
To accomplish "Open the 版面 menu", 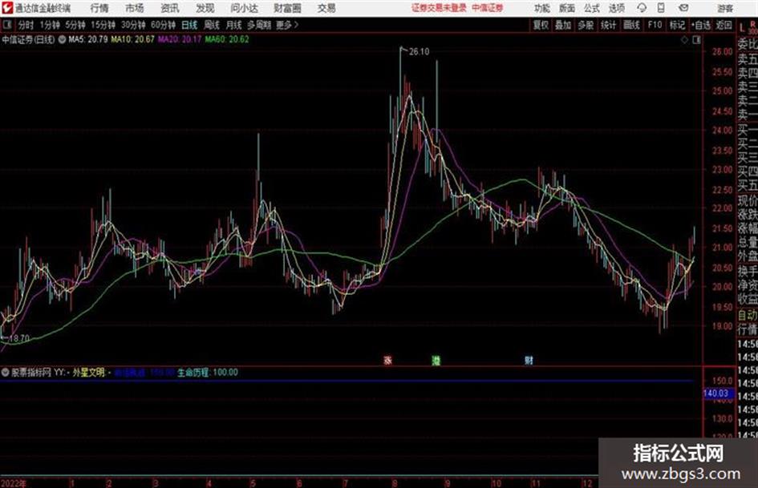I will coord(566,8).
